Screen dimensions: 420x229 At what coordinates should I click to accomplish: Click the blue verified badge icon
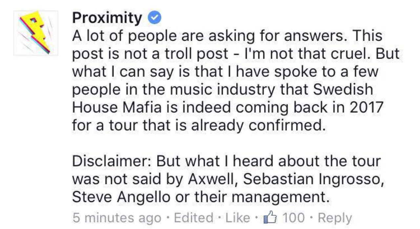(154, 18)
